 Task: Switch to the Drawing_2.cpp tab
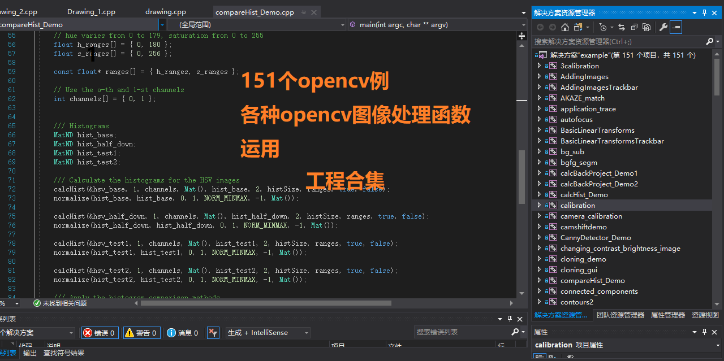18,12
